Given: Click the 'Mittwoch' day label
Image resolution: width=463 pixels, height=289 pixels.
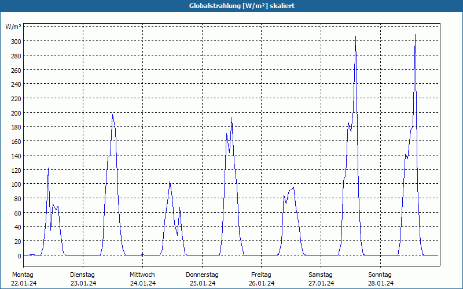Looking at the screenshot, I should [x=142, y=275].
